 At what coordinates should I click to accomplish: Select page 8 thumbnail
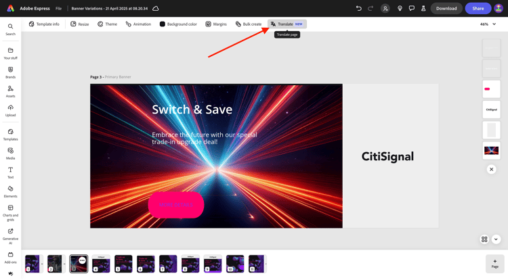click(190, 264)
